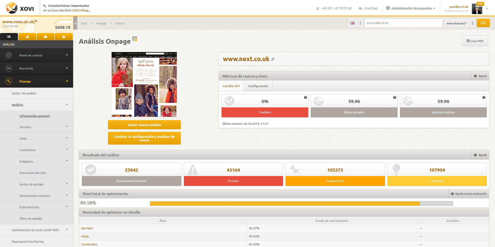Open the country flag selector dropdown
Image resolution: width=495 pixels, height=247 pixels.
[355, 23]
